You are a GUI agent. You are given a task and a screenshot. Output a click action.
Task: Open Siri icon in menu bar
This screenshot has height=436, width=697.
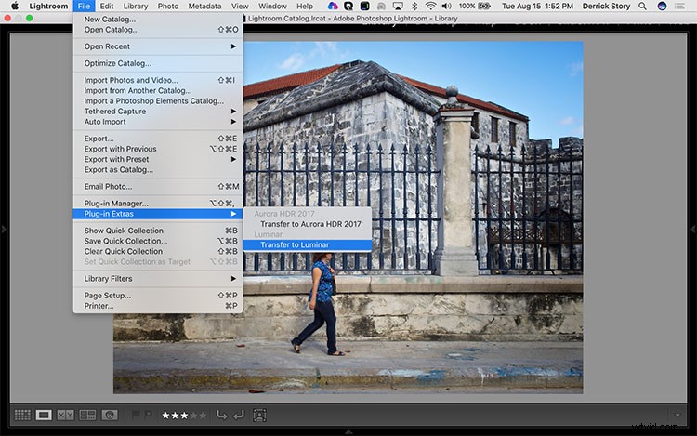(662, 6)
